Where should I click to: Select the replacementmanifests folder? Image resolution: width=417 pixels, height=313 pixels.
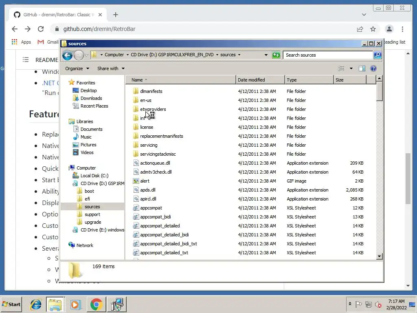(161, 136)
